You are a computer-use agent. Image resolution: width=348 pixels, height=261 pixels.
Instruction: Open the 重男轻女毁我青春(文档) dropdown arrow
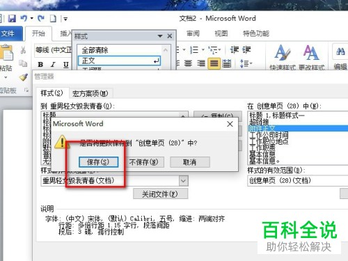pyautogui.click(x=183, y=181)
